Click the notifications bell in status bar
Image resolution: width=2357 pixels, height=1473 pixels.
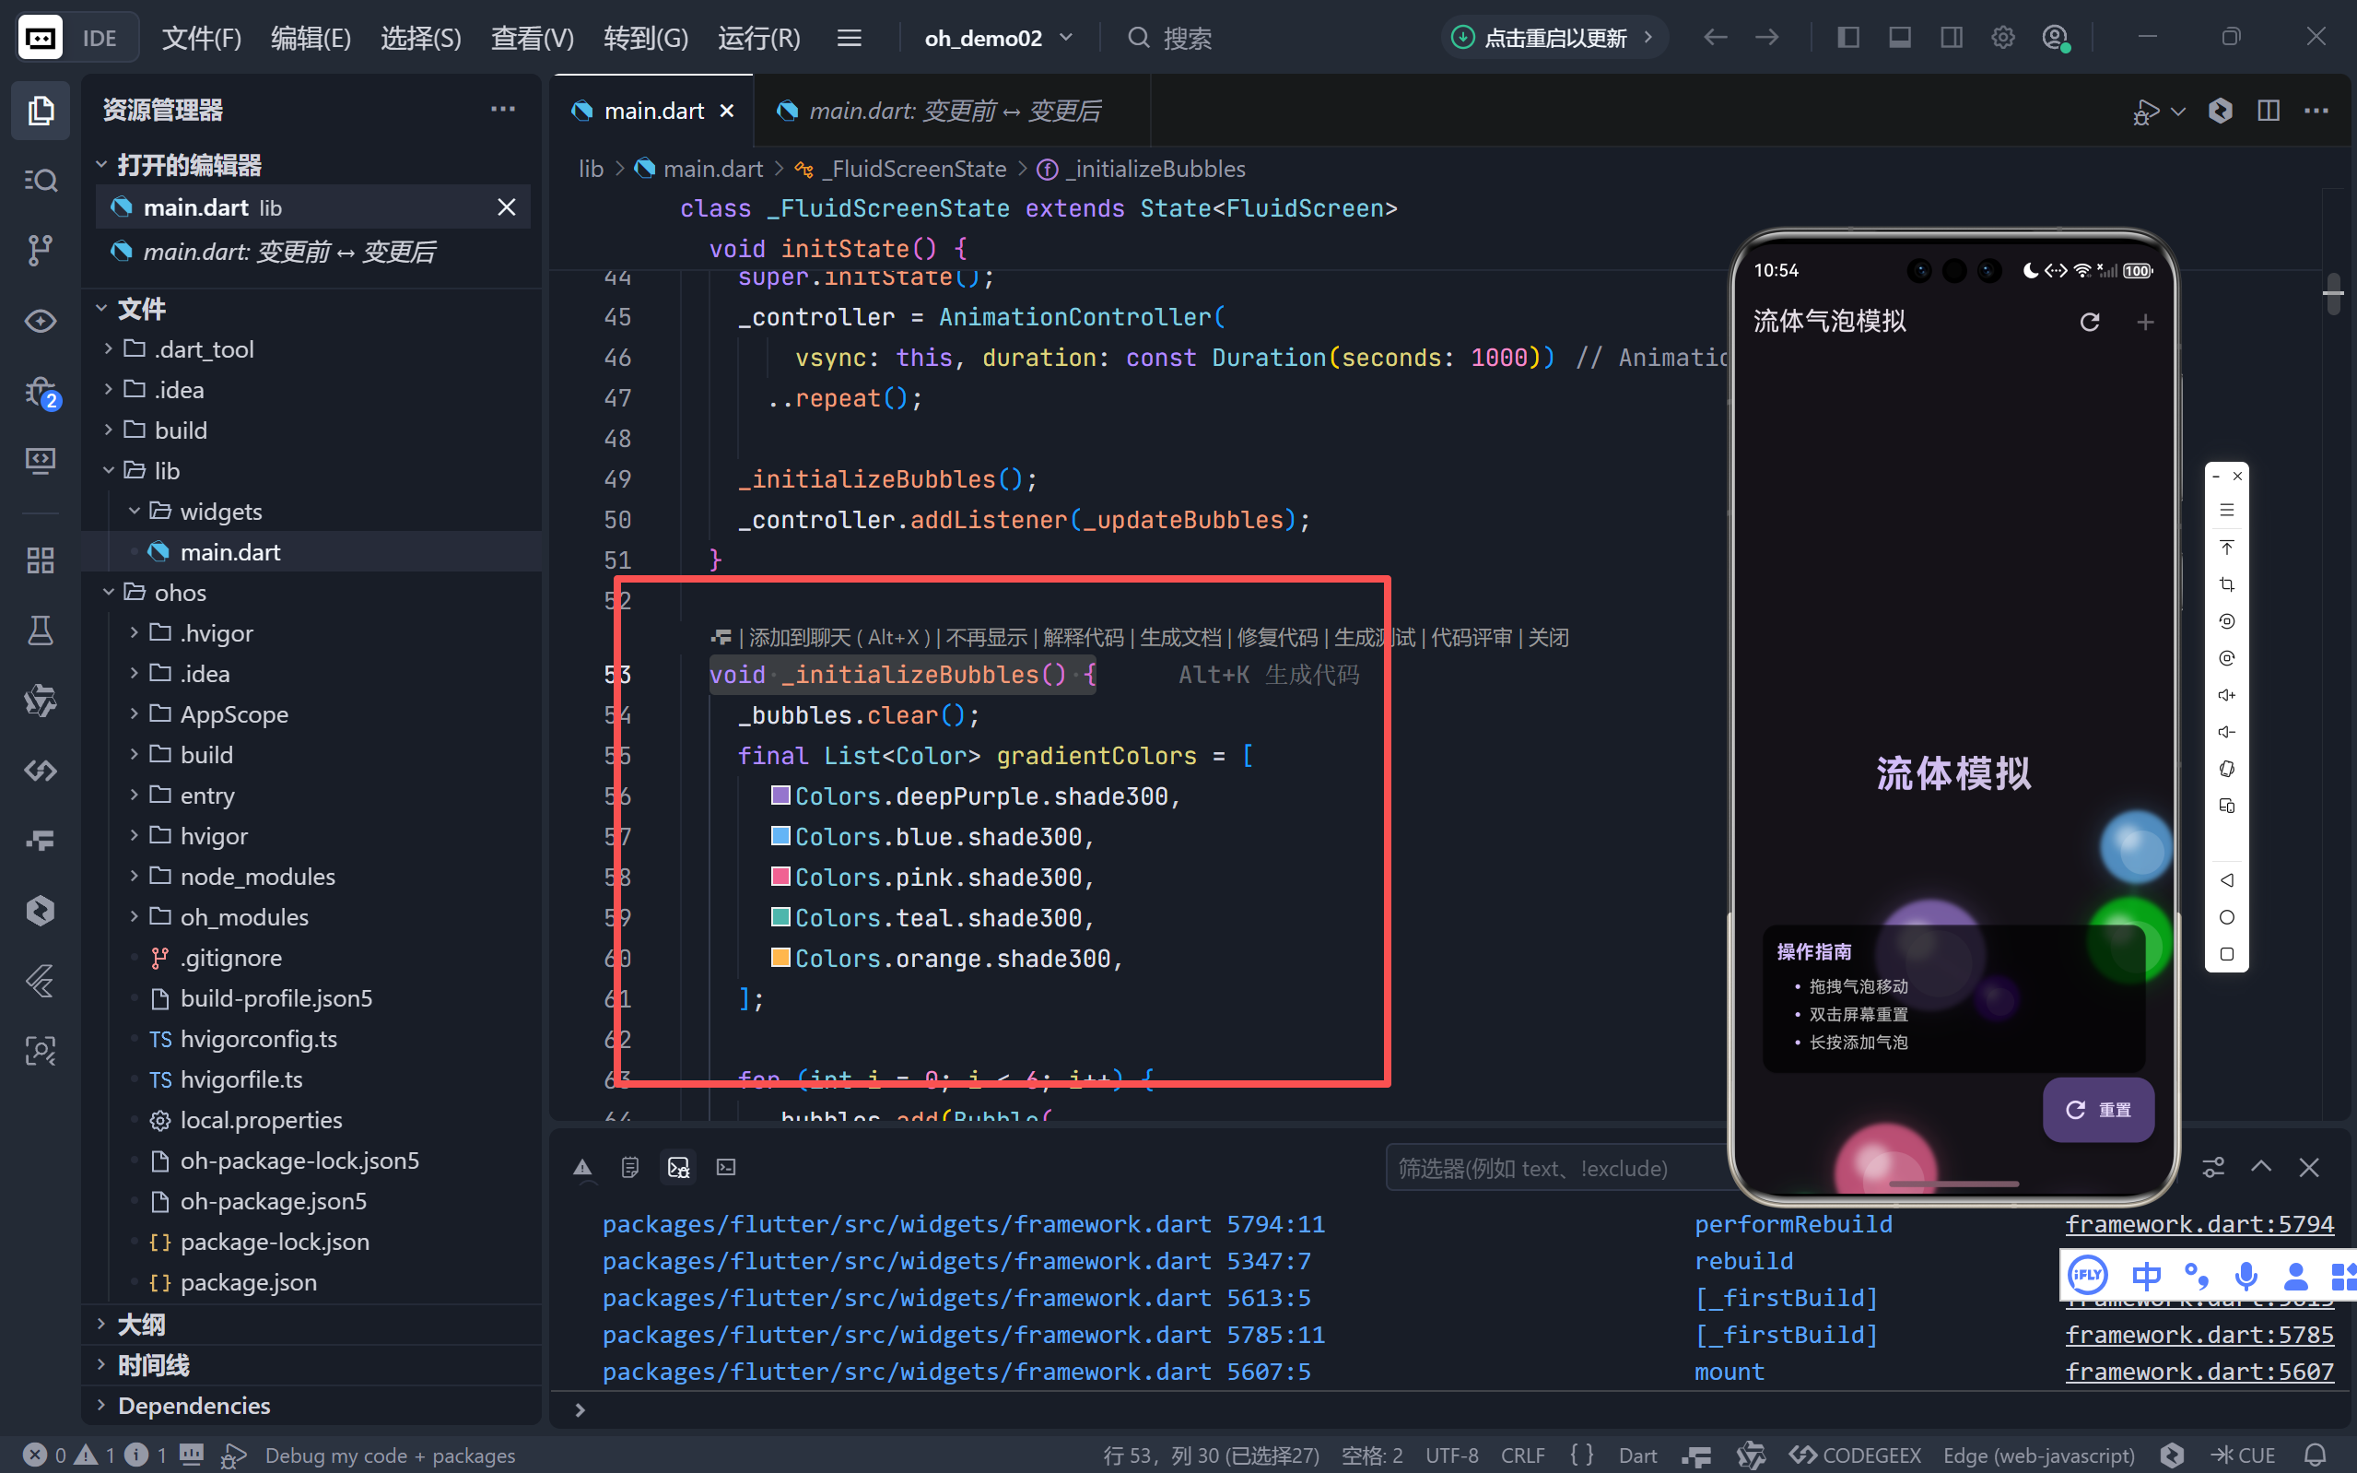point(2316,1455)
